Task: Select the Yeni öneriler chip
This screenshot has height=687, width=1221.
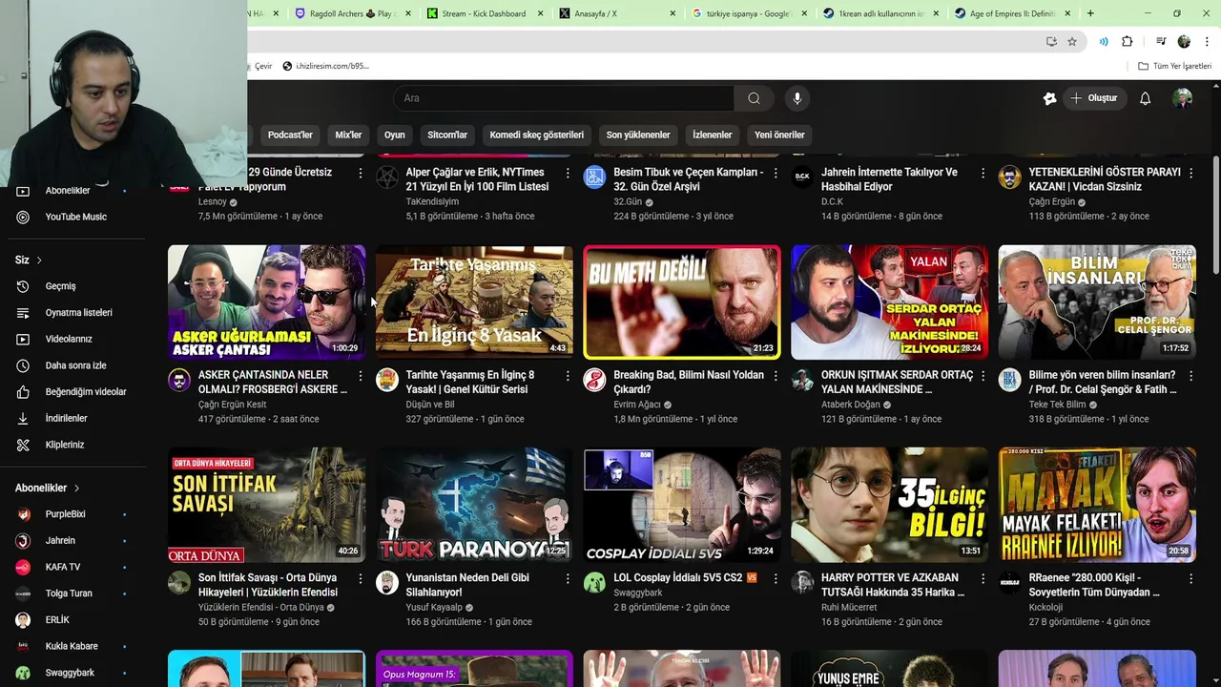Action: tap(780, 135)
